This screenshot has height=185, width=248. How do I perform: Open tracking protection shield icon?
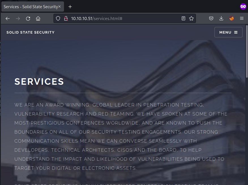pos(58,19)
